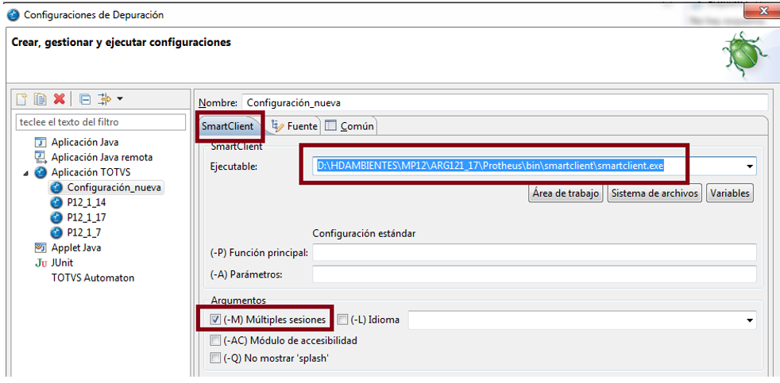780x383 pixels.
Task: Click the collapse all icon in toolbar
Action: tap(85, 99)
